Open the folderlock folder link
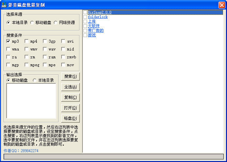227x162 pixels. pyautogui.click(x=98, y=17)
